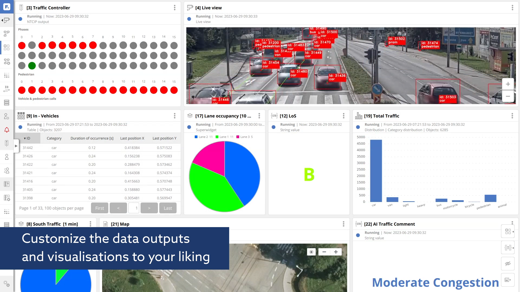
Task: Click the page number field in the vehicles table
Action: 134,208
